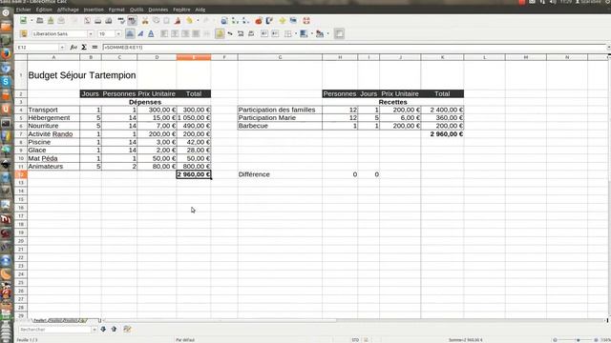Align cell contents left

(x=164, y=34)
